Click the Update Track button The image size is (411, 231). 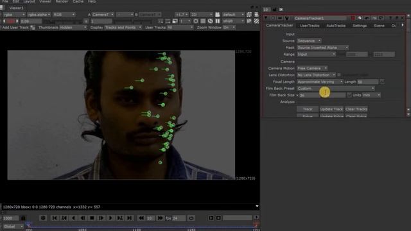click(331, 109)
